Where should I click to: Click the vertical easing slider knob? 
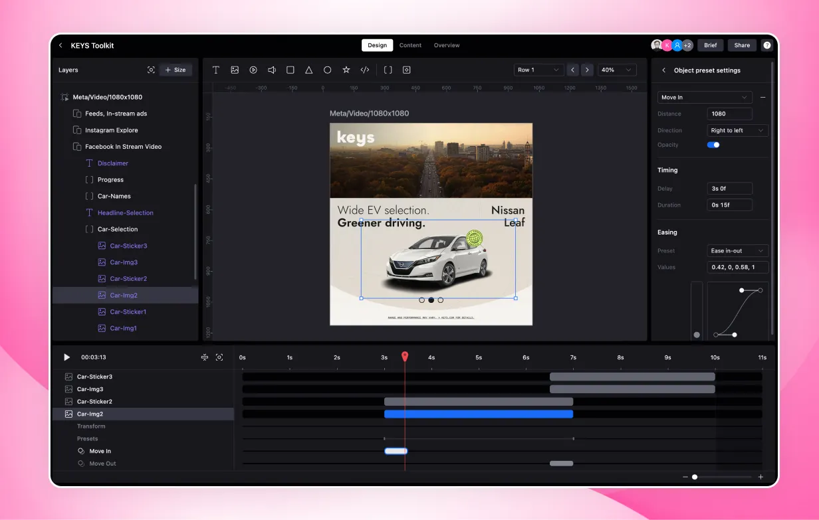click(697, 335)
